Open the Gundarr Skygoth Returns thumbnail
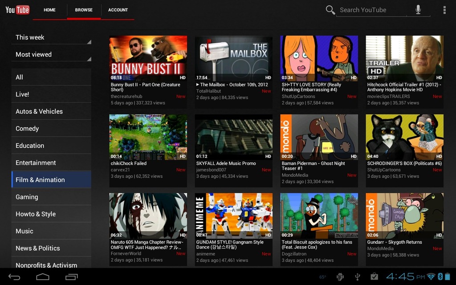This screenshot has width=456, height=285. tap(404, 216)
